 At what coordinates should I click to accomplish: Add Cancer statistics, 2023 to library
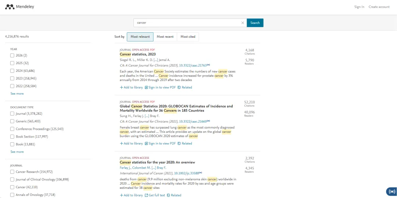131,87
